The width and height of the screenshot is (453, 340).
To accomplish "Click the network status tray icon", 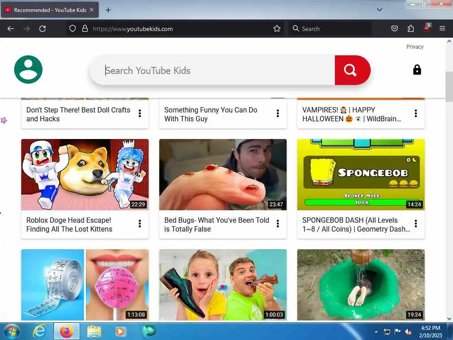I will coord(387,332).
